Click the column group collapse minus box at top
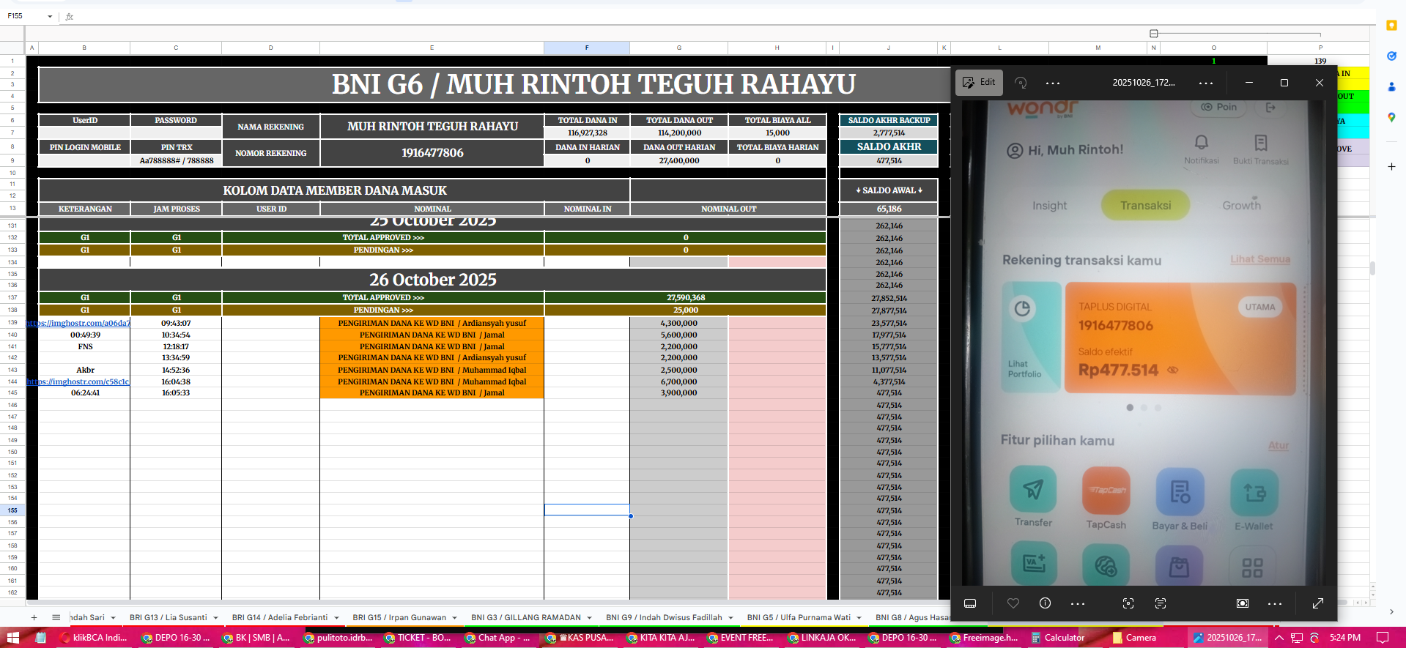Viewport: 1406px width, 648px height. tap(1154, 34)
